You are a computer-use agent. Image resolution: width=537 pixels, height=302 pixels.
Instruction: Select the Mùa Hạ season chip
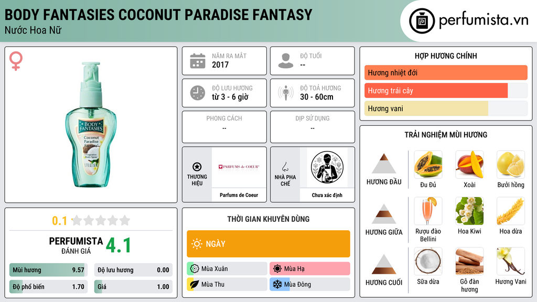310,269
